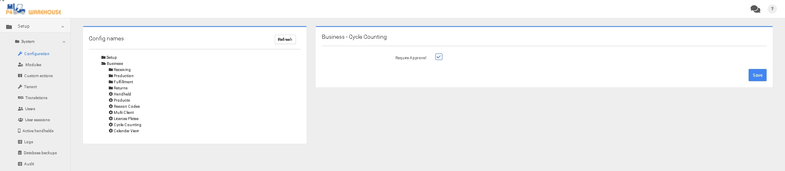
Task: Open the Audit sidebar entry
Action: pos(29,164)
